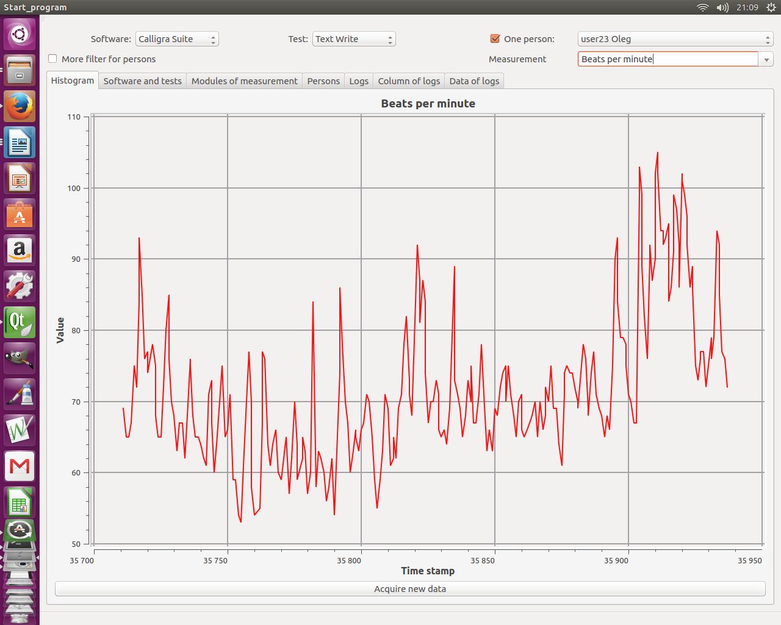The image size is (781, 625).
Task: Open the Column of logs tab
Action: [x=409, y=81]
